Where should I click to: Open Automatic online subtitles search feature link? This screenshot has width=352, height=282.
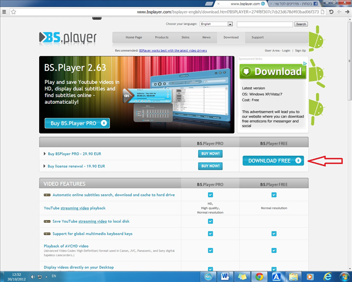[114, 195]
